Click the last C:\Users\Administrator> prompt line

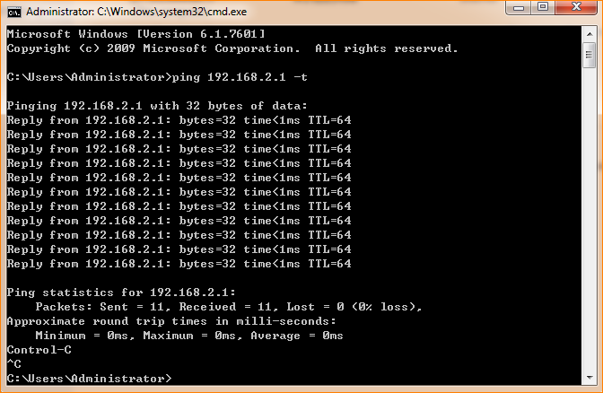[x=88, y=378]
